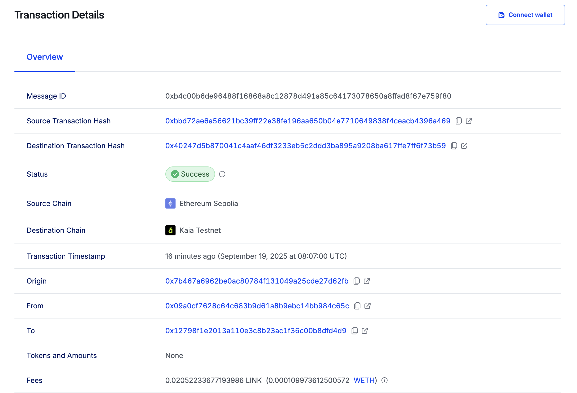Follow the Origin address link
This screenshot has height=393, width=577.
pyautogui.click(x=257, y=281)
